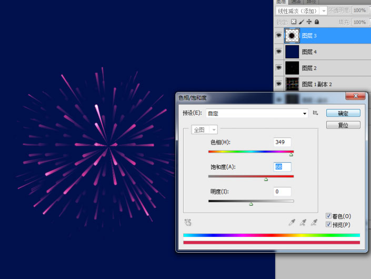Select the first eyedropper tool
Viewport: 371px width, 279px height.
[x=292, y=223]
